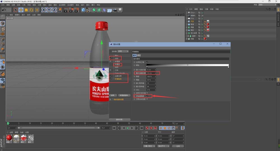This screenshot has height=151, width=280.
Task: Toggle the X axis lock icon
Action: click(44, 10)
